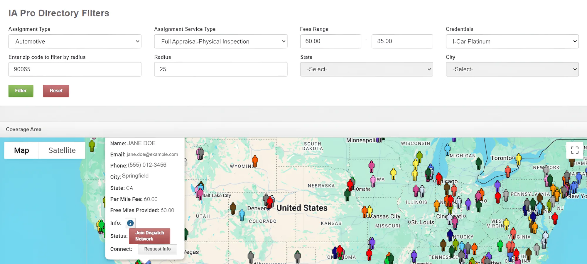This screenshot has height=264, width=587.
Task: Click the green Filter button
Action: tap(21, 91)
